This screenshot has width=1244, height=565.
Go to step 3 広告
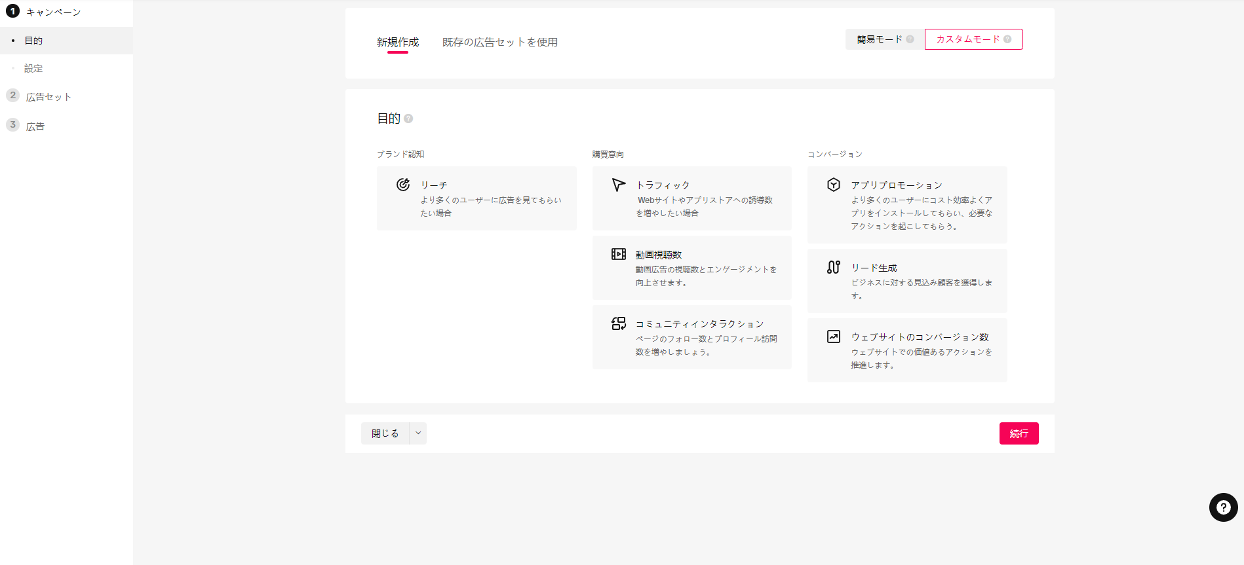coord(35,126)
